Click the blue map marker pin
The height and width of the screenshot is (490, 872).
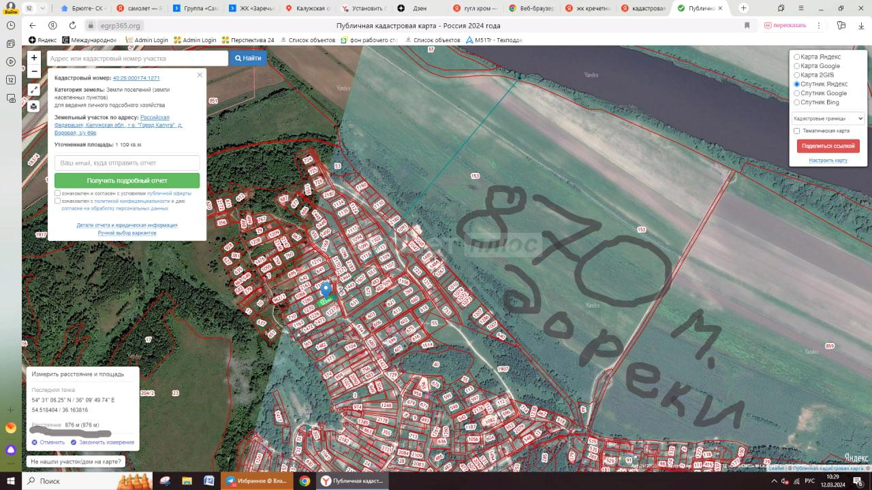pos(326,290)
